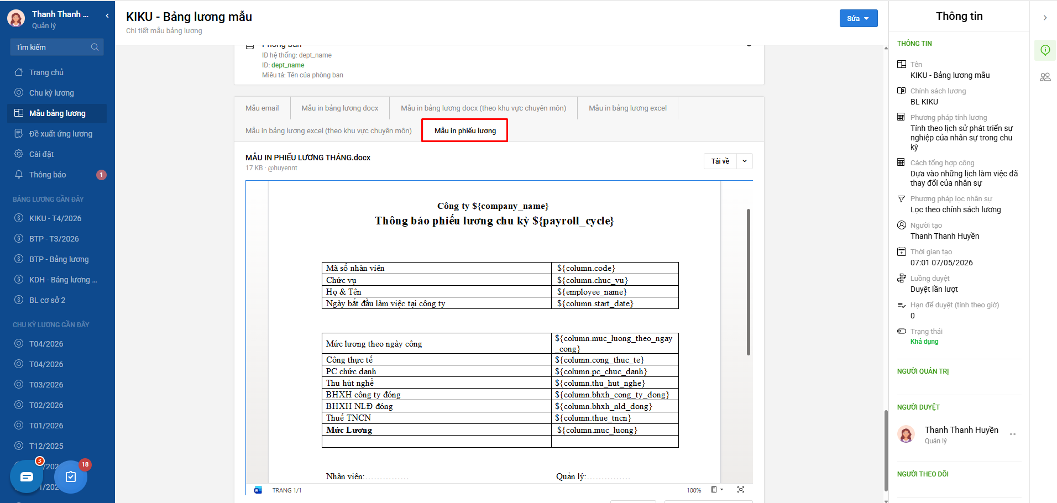1057x503 pixels.
Task: Click the document preview vertical scrollbar
Action: click(x=749, y=282)
